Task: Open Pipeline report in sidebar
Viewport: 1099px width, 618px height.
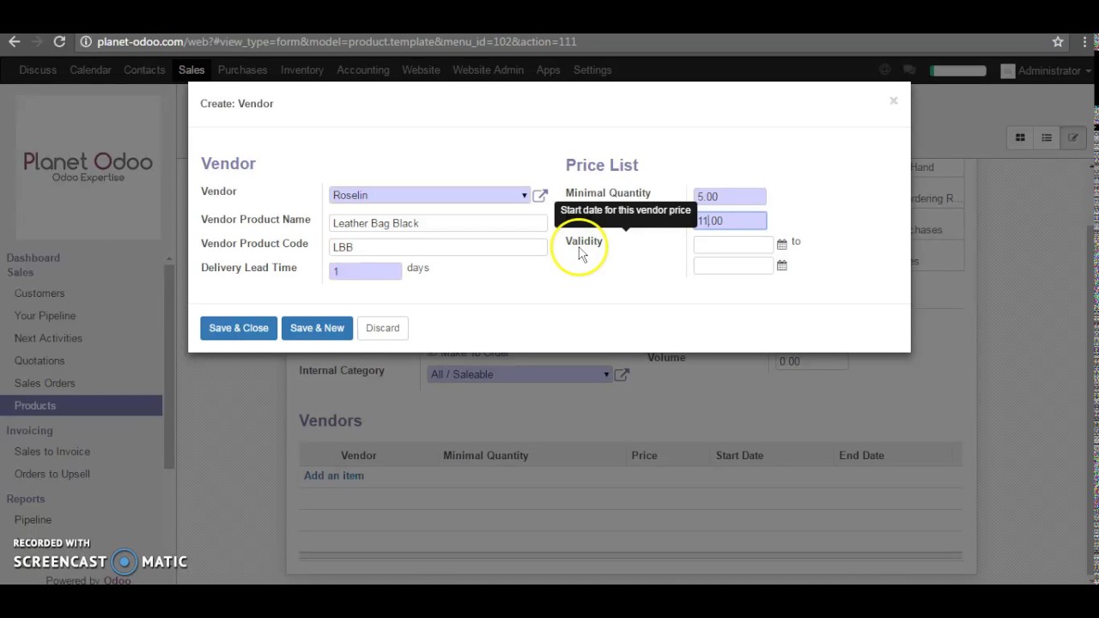Action: pyautogui.click(x=33, y=520)
